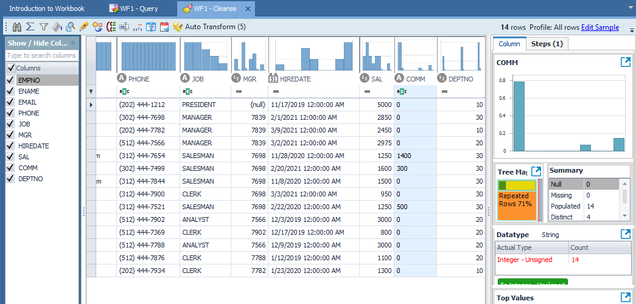
Task: Open COMM filter operator dropdown
Action: pyautogui.click(x=401, y=92)
